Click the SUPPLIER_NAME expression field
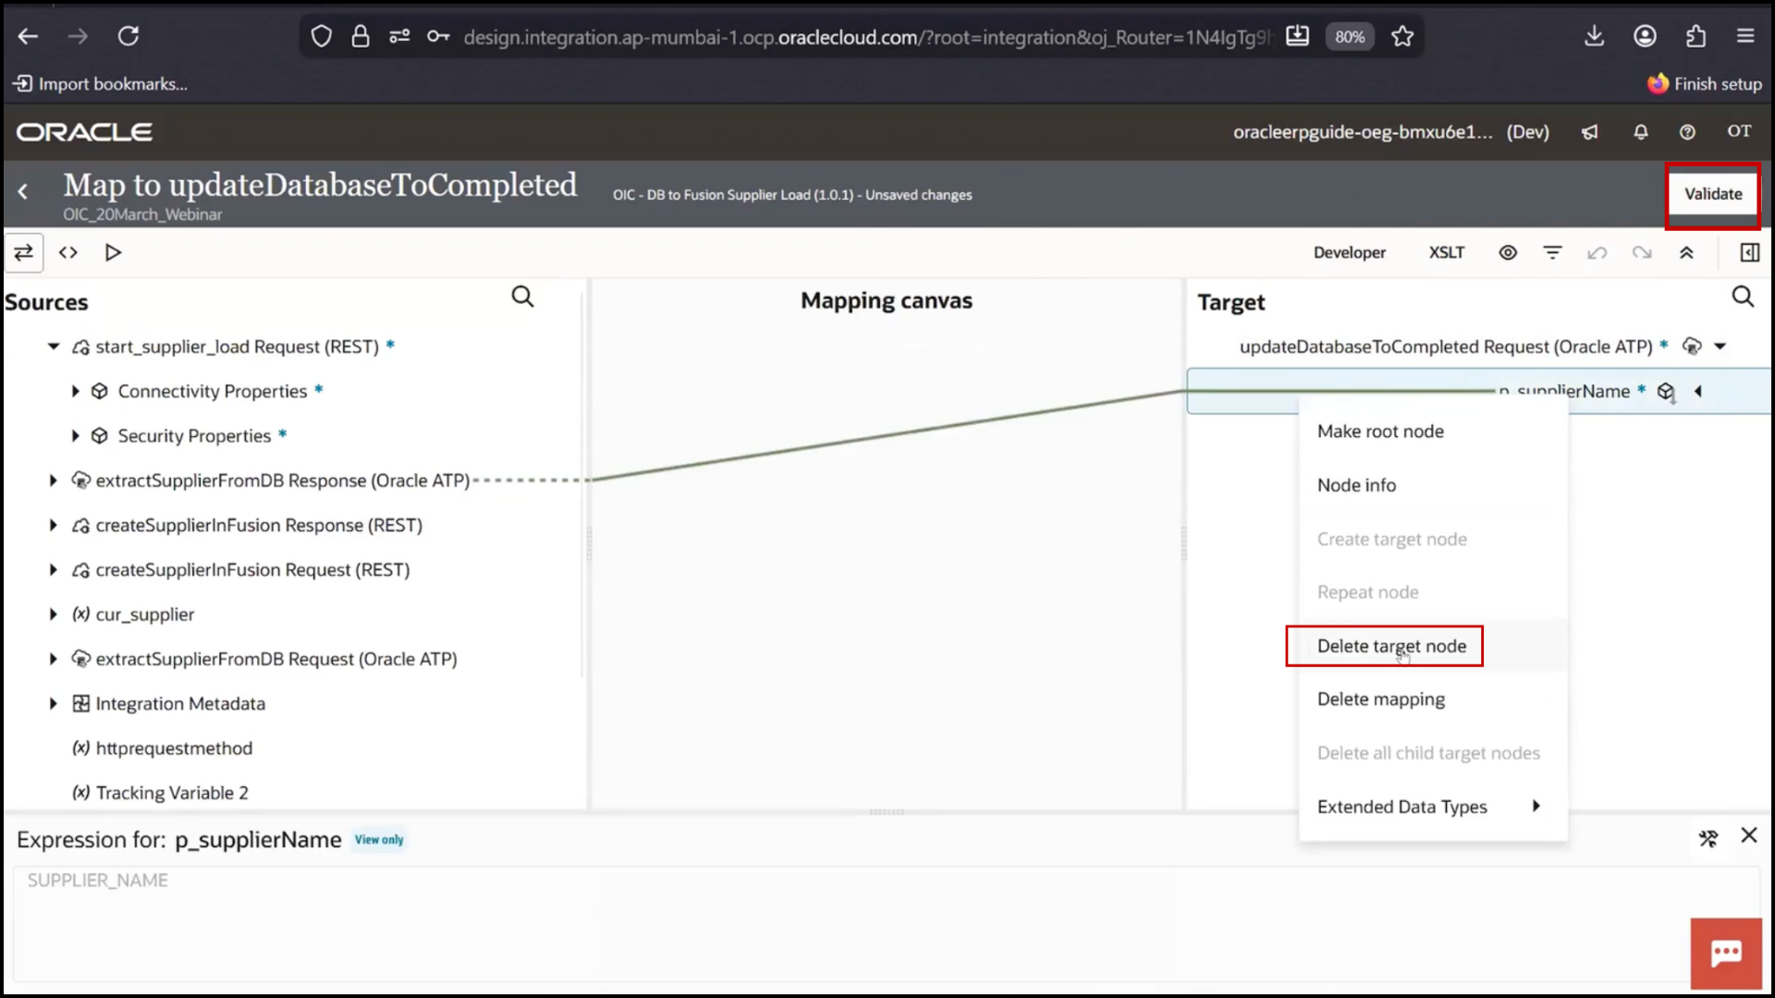 click(886, 922)
